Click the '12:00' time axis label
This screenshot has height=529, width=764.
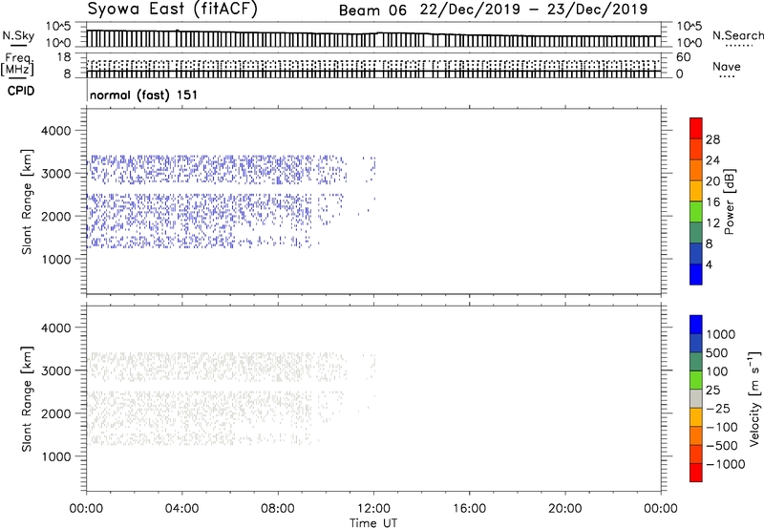[x=373, y=509]
